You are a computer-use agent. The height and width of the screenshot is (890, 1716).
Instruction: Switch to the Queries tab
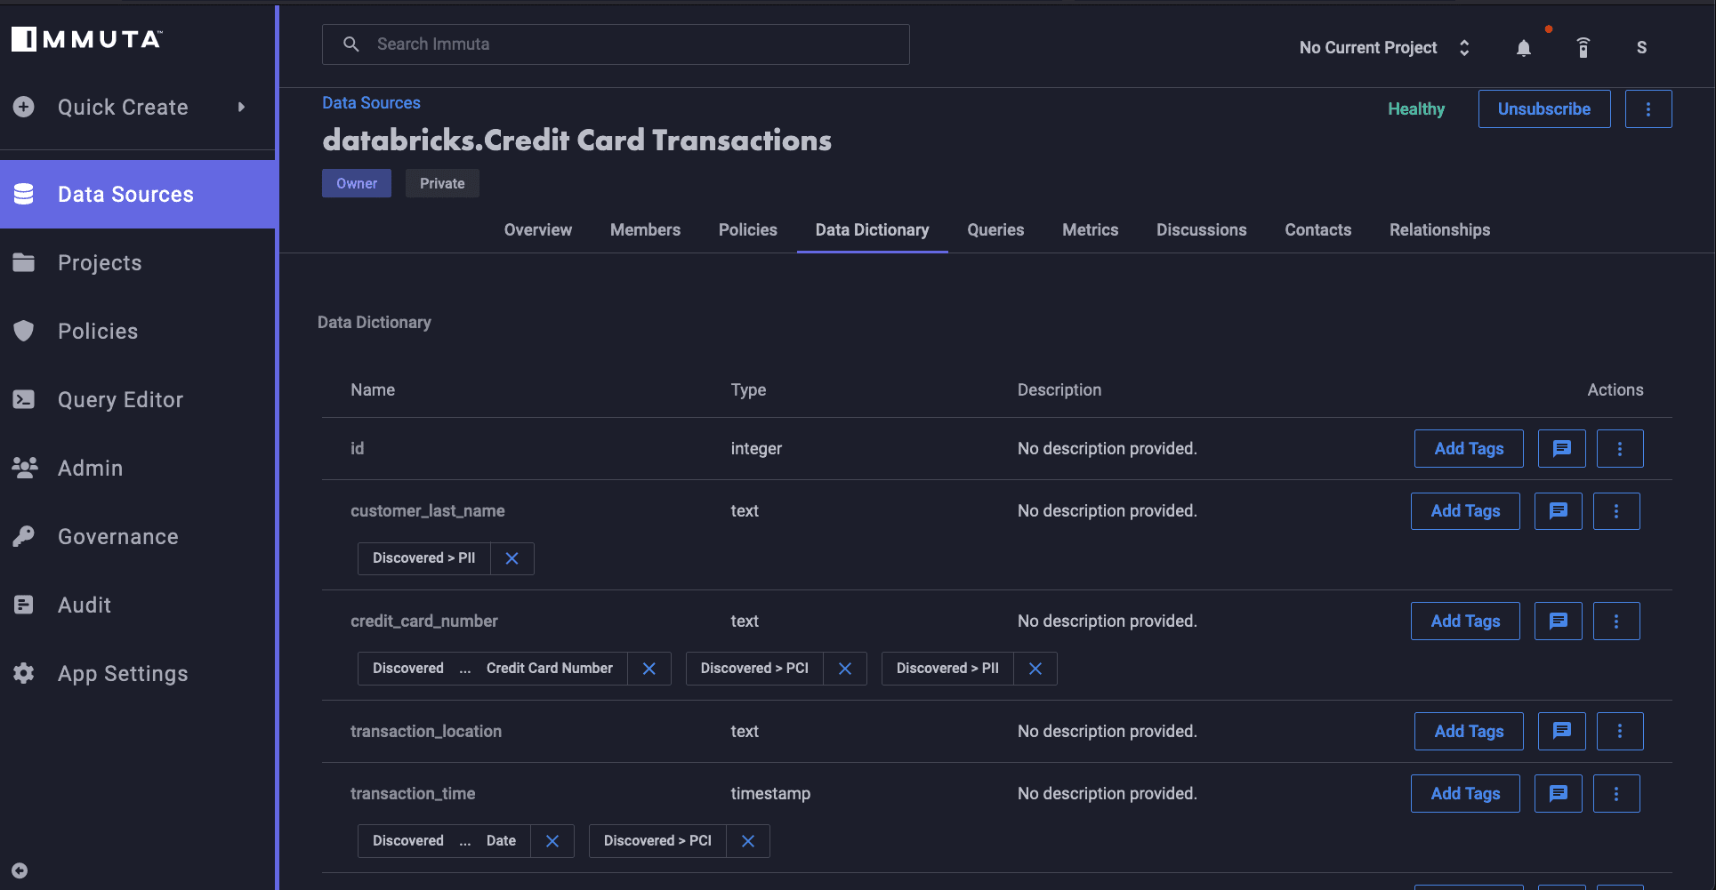tap(995, 230)
